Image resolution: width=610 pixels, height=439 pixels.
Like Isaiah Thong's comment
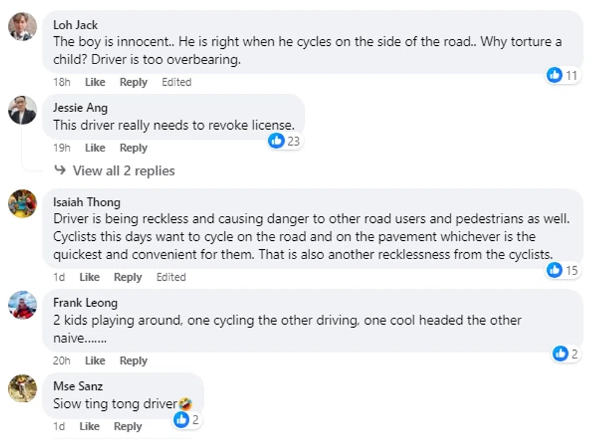(x=90, y=277)
